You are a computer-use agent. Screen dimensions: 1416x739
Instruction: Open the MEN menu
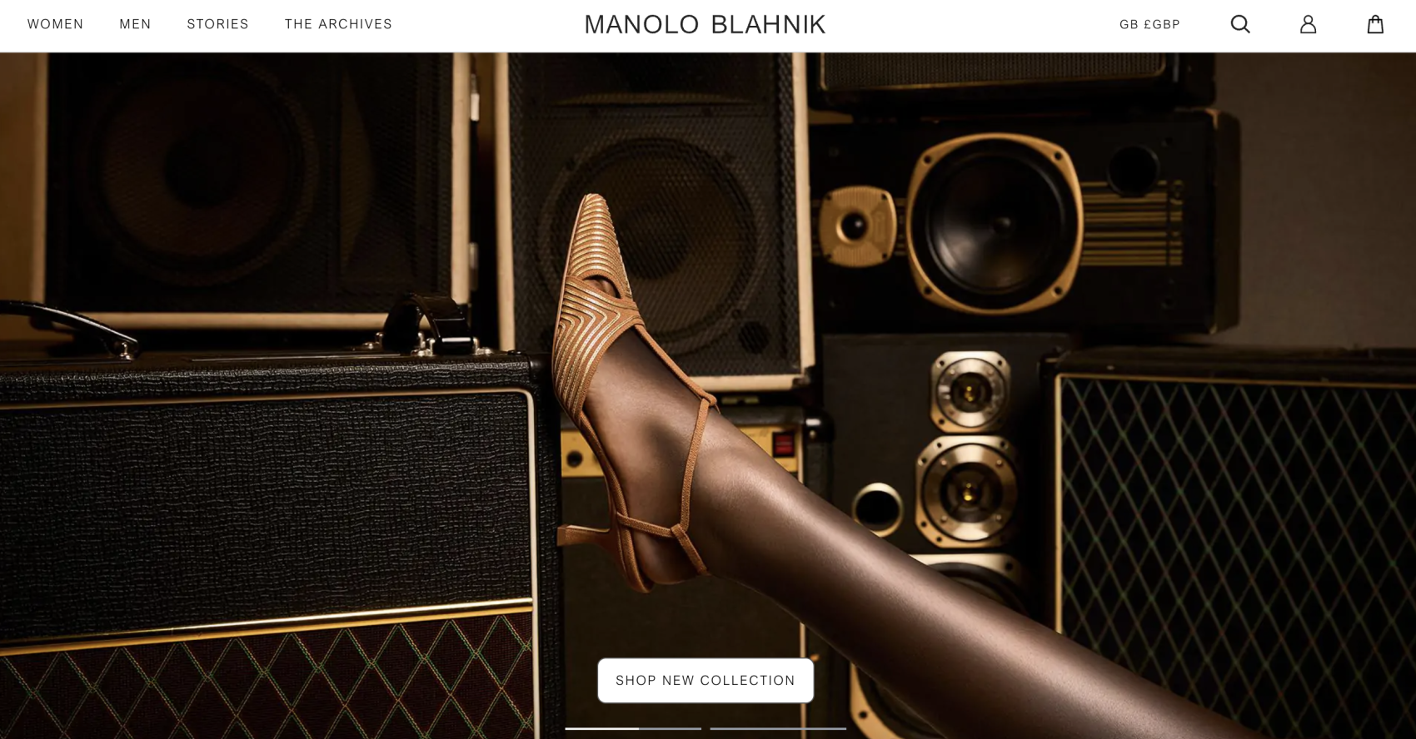135,24
